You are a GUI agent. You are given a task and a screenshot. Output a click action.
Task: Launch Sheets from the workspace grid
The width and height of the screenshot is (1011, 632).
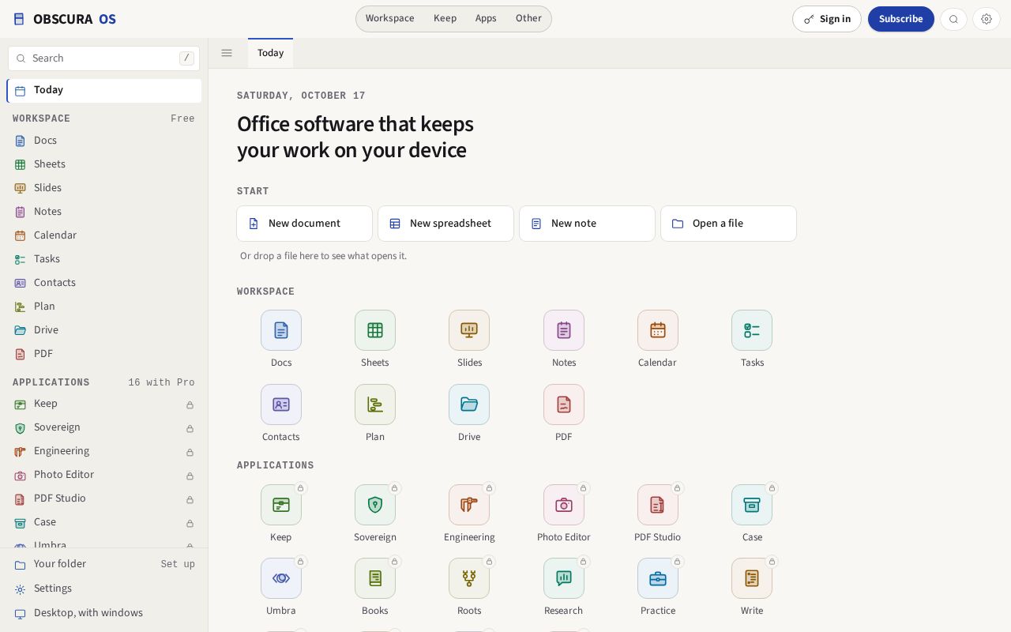pyautogui.click(x=375, y=330)
